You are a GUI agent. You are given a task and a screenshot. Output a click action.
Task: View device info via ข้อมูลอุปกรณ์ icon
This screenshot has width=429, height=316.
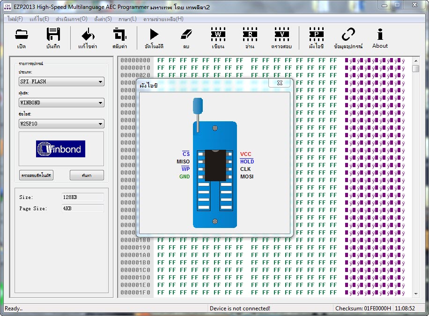point(348,37)
